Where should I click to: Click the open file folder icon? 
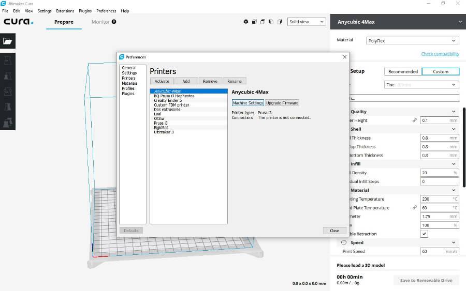[8, 41]
